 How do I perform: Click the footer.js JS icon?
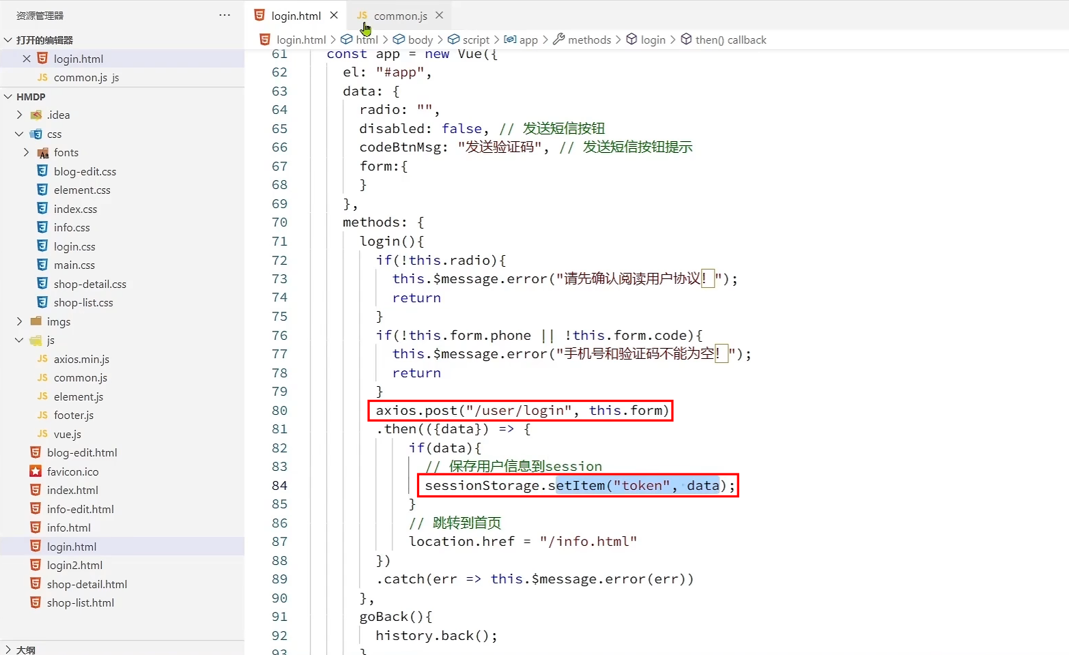point(42,415)
